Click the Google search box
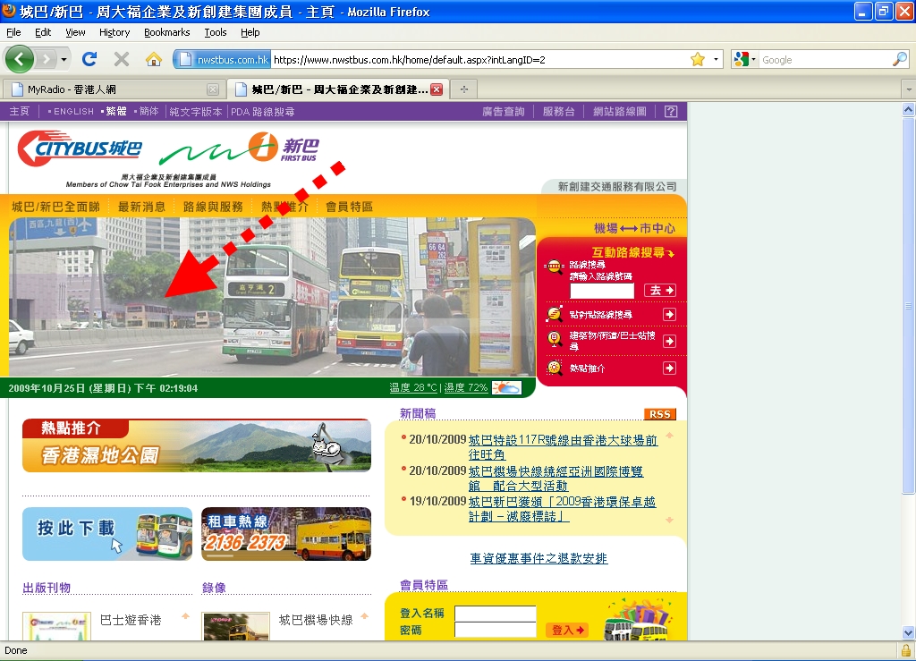916x661 pixels. pyautogui.click(x=825, y=60)
